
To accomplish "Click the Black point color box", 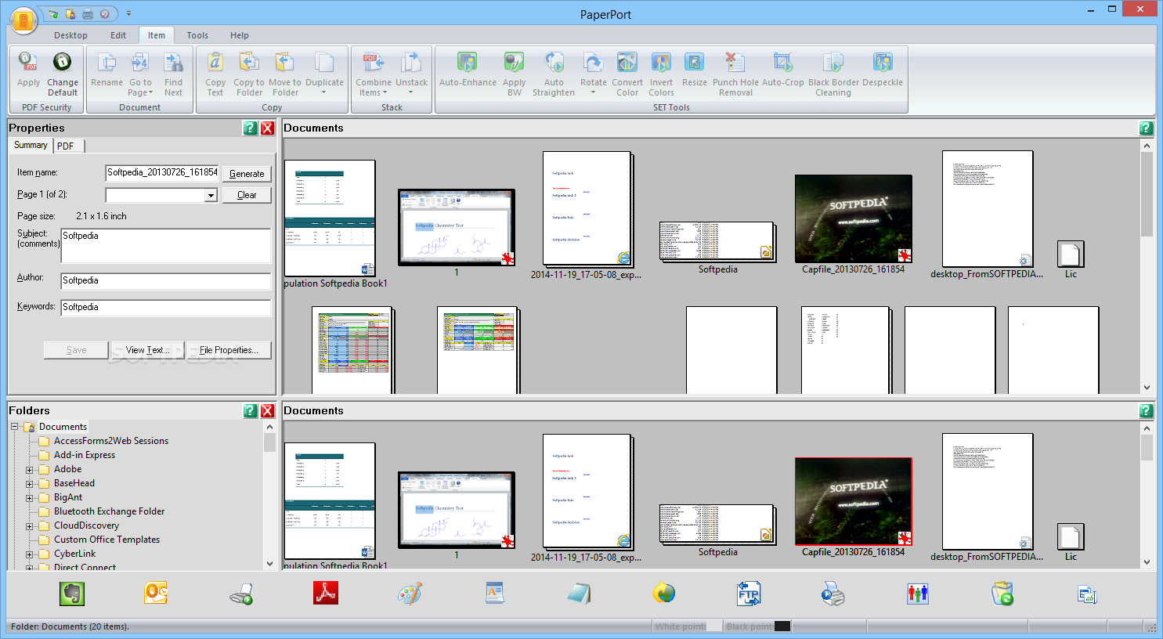I will (782, 626).
